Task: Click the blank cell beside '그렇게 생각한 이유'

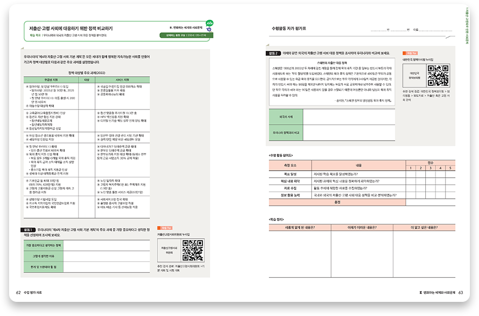Action: tap(106, 256)
